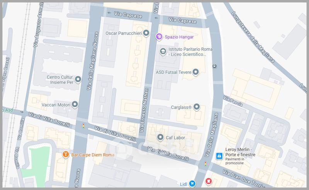Click traffic light on Via della Magliana Nuova

82,126
